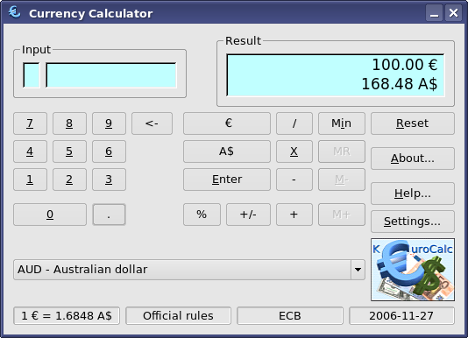Click the <- backspace button
Screen dimensions: 468x338
pos(152,123)
